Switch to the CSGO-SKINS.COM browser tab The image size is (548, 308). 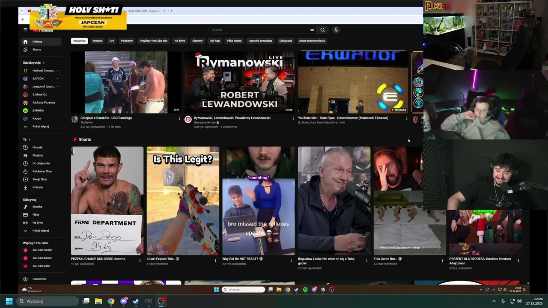point(144,11)
